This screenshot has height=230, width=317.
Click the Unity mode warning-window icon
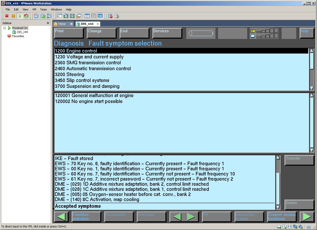pos(79,16)
